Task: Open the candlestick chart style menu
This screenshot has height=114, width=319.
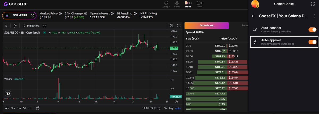Action: pos(15,26)
